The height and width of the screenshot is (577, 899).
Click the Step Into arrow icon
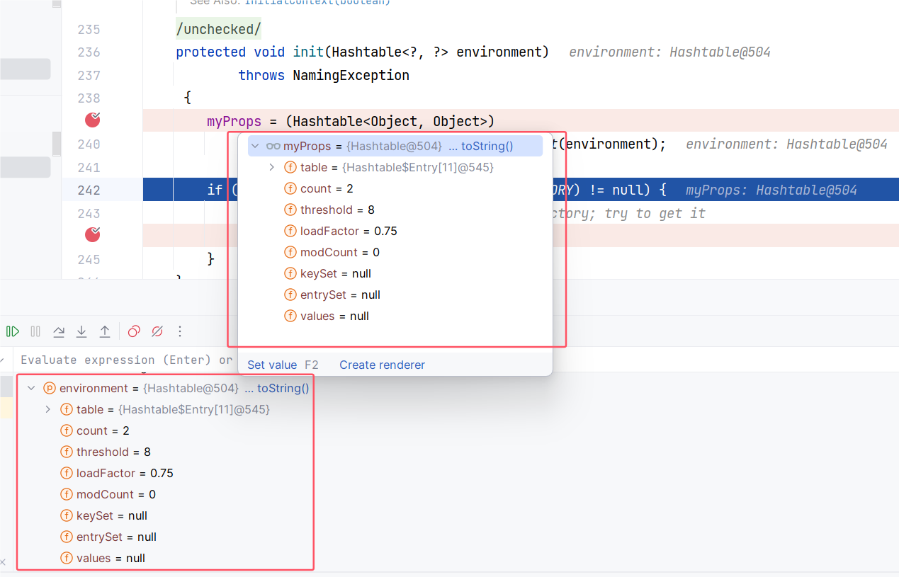click(81, 331)
